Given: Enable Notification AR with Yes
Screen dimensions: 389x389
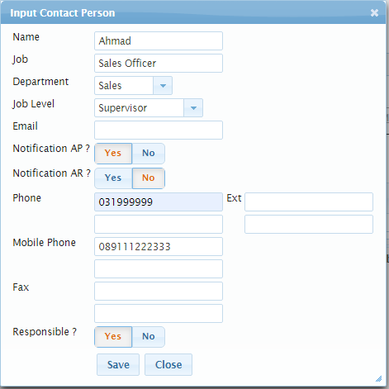Looking at the screenshot, I should 113,178.
